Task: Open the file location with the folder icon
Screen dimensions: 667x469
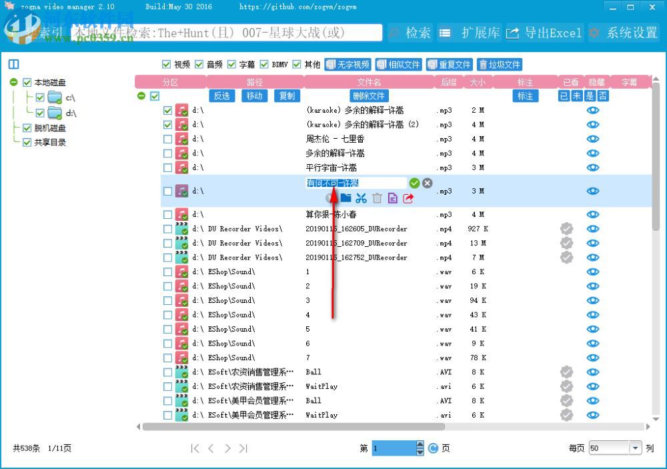Action: [x=346, y=198]
